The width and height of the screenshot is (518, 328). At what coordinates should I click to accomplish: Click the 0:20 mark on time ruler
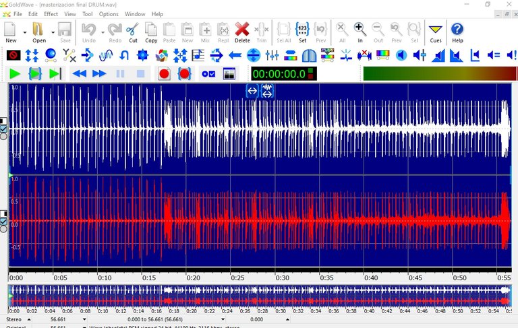[193, 278]
